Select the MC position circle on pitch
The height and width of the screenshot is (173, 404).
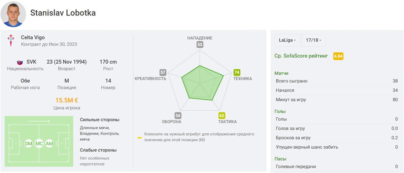39,144
